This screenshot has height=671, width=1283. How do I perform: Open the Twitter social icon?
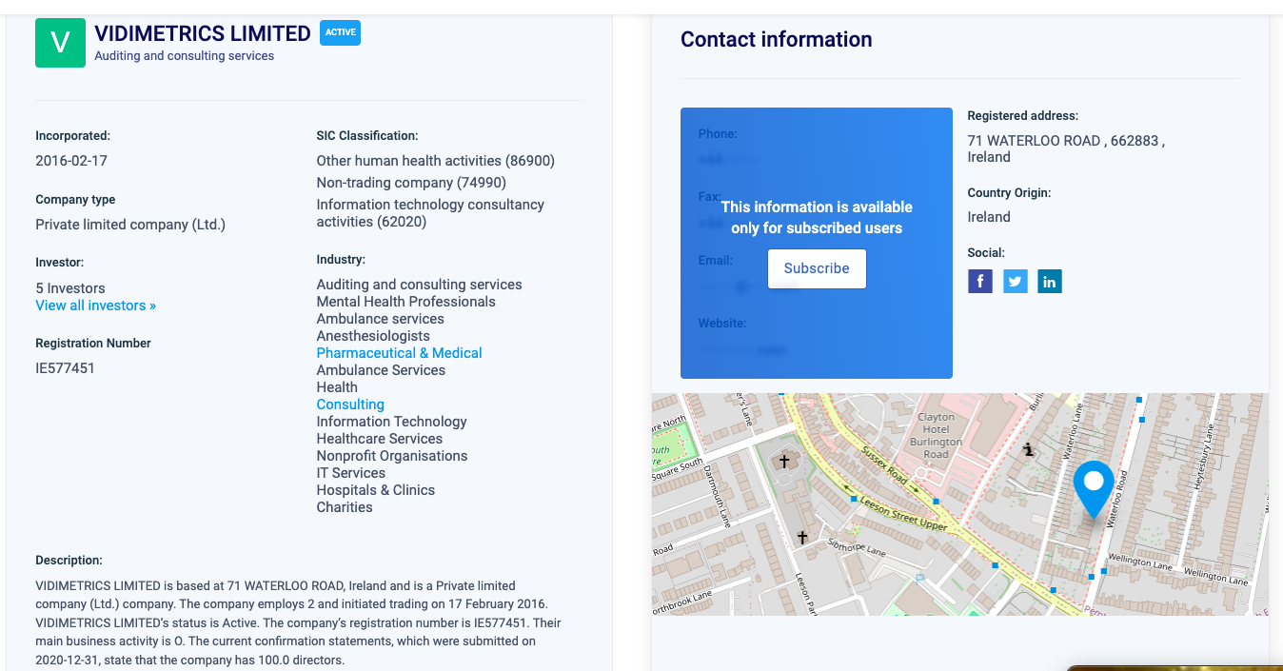click(x=1016, y=282)
